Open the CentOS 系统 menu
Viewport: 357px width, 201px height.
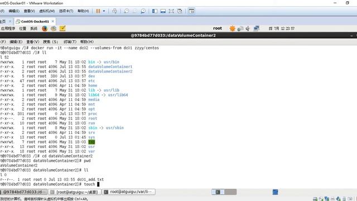[x=33, y=28]
